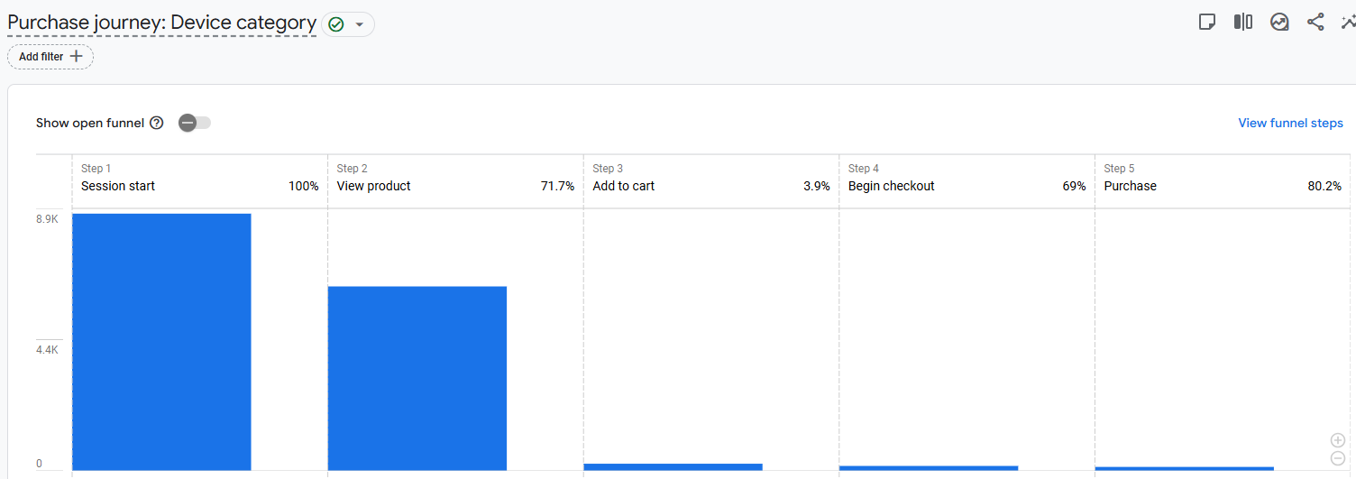Image resolution: width=1356 pixels, height=479 pixels.
Task: Open the annotations note icon
Action: click(1207, 23)
